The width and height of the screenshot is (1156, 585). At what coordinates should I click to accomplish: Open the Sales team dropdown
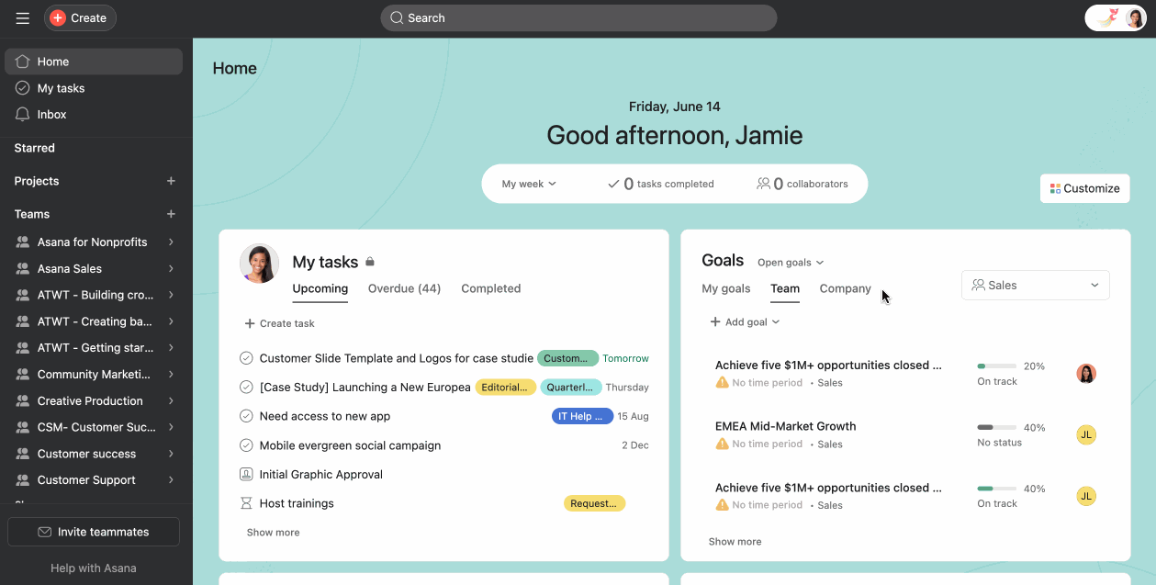point(1035,286)
